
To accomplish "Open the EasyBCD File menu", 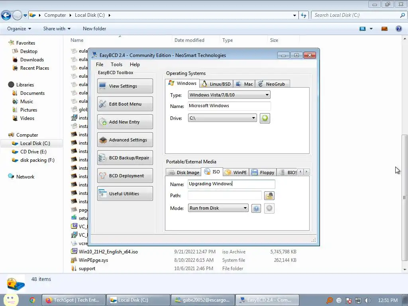I will 100,65.
